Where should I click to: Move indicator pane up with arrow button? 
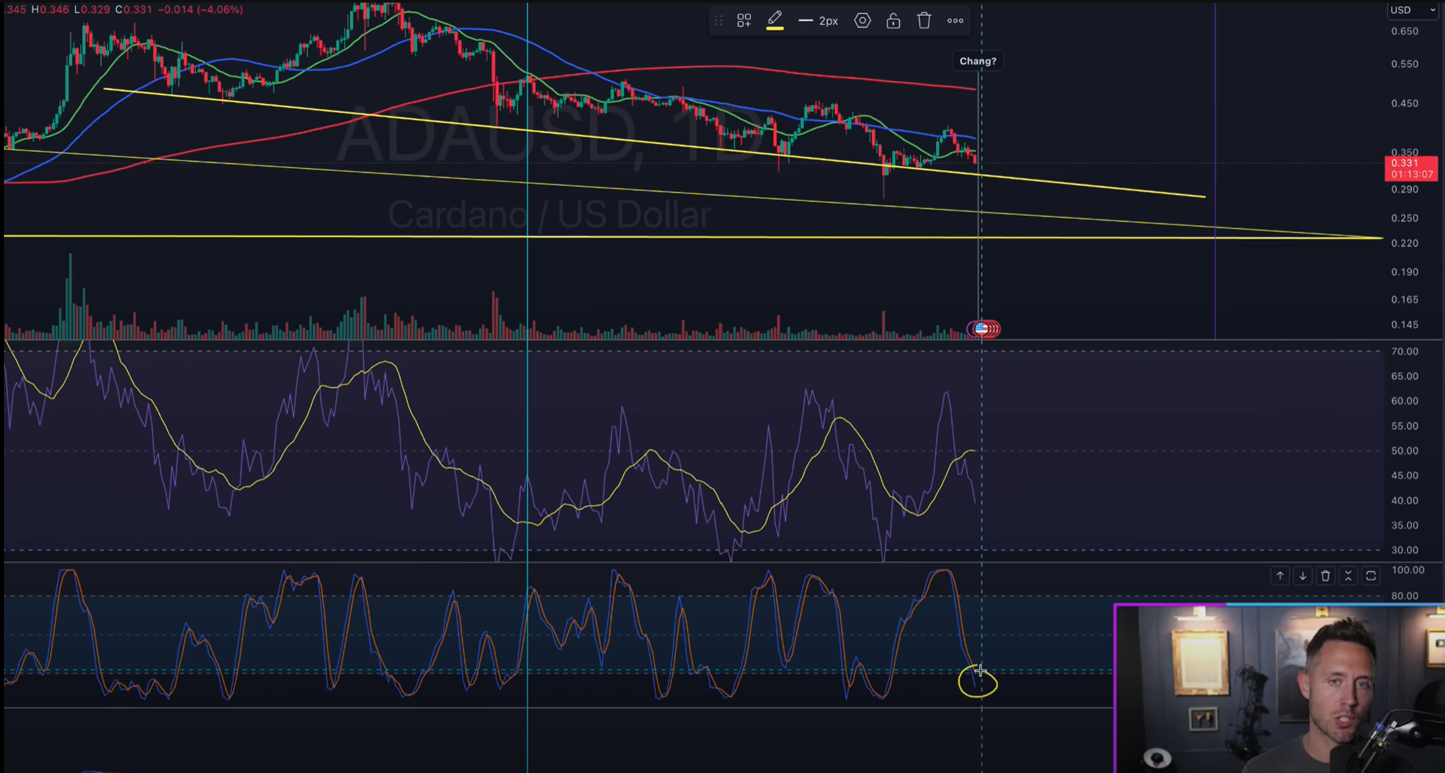point(1280,576)
